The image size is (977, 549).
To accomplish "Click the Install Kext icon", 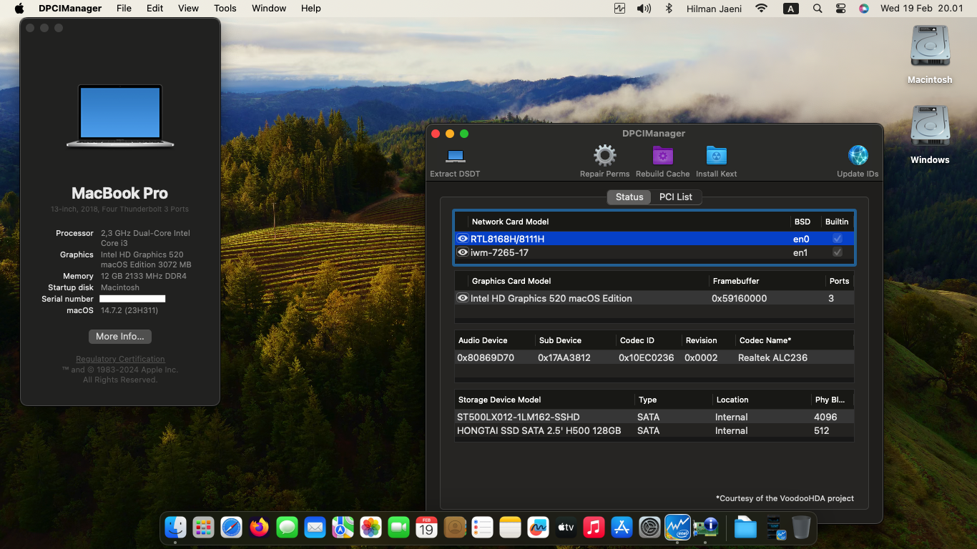I will [716, 156].
